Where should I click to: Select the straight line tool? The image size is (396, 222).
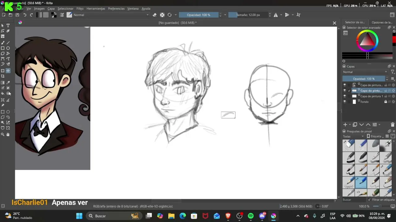pos(8,43)
